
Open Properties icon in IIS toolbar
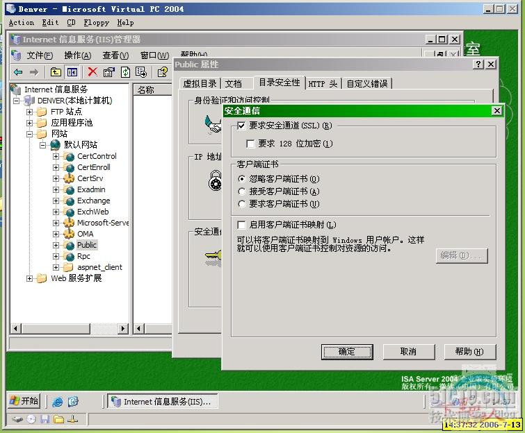(108, 72)
